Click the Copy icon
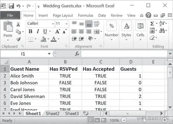This screenshot has width=173, height=124. pos(18,32)
